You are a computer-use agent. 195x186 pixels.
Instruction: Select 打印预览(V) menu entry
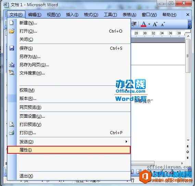pyautogui.click(x=69, y=124)
